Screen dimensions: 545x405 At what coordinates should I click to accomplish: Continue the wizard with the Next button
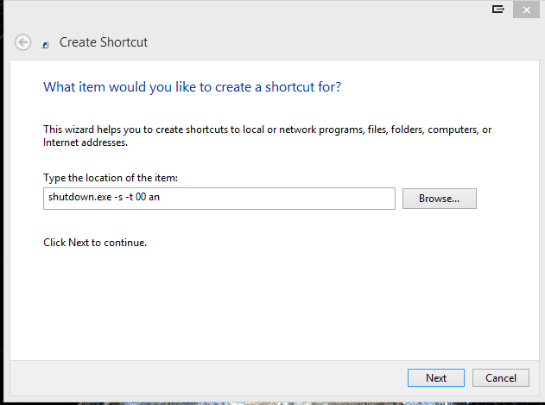pos(436,377)
